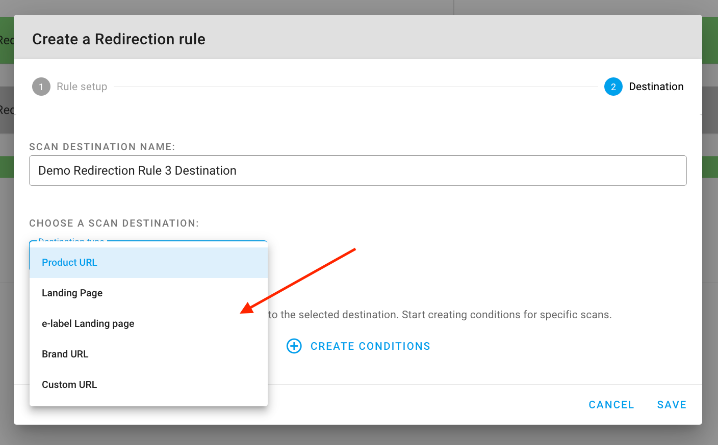
Task: Click the selected destination description text
Action: click(440, 315)
